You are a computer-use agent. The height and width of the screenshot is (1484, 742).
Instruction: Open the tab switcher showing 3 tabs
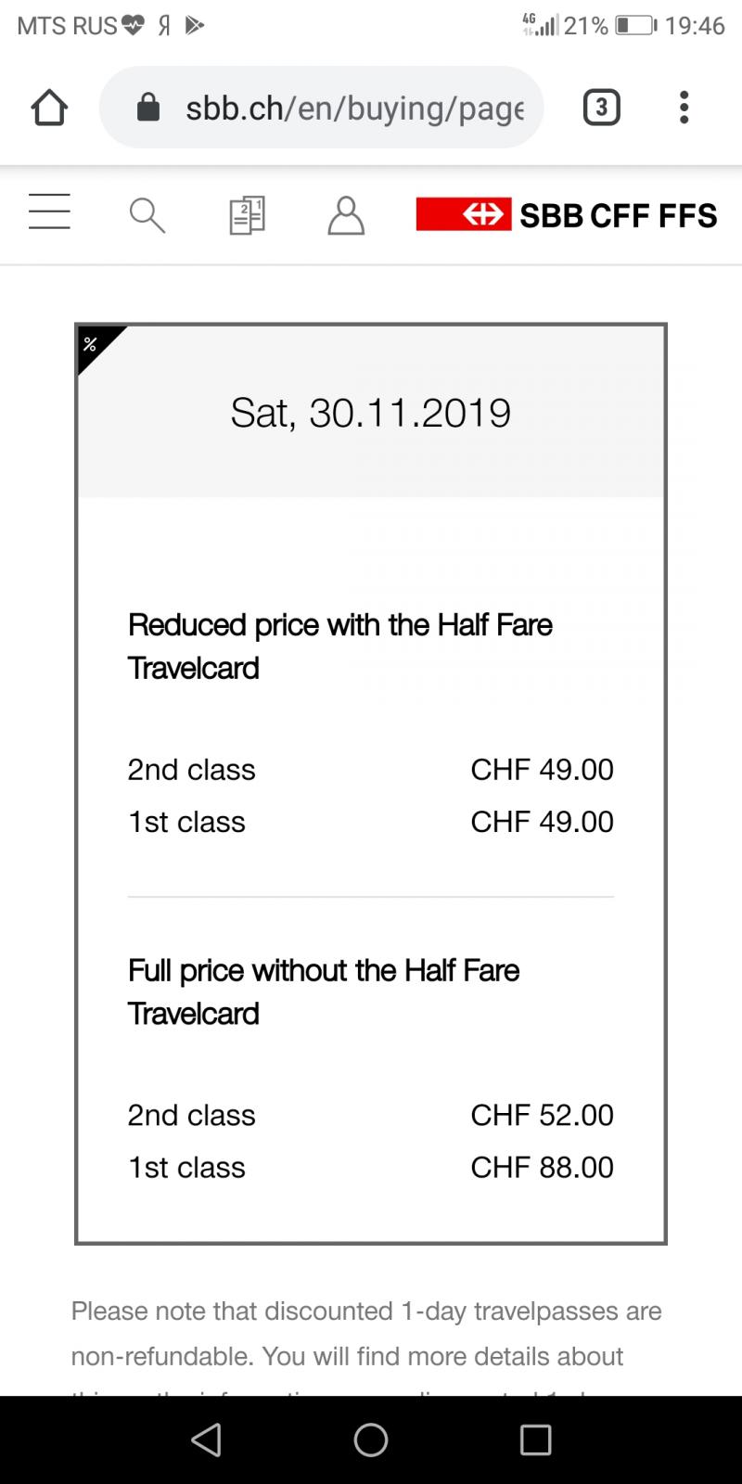(601, 108)
